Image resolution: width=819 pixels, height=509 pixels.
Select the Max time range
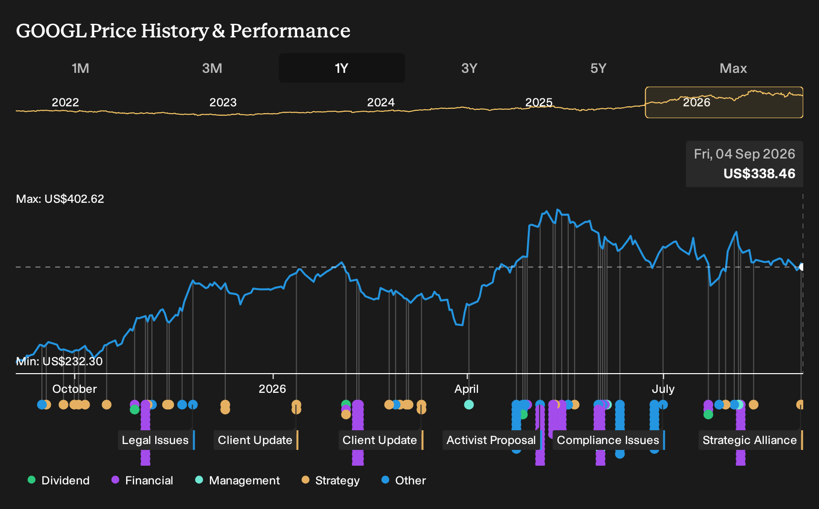coord(733,68)
